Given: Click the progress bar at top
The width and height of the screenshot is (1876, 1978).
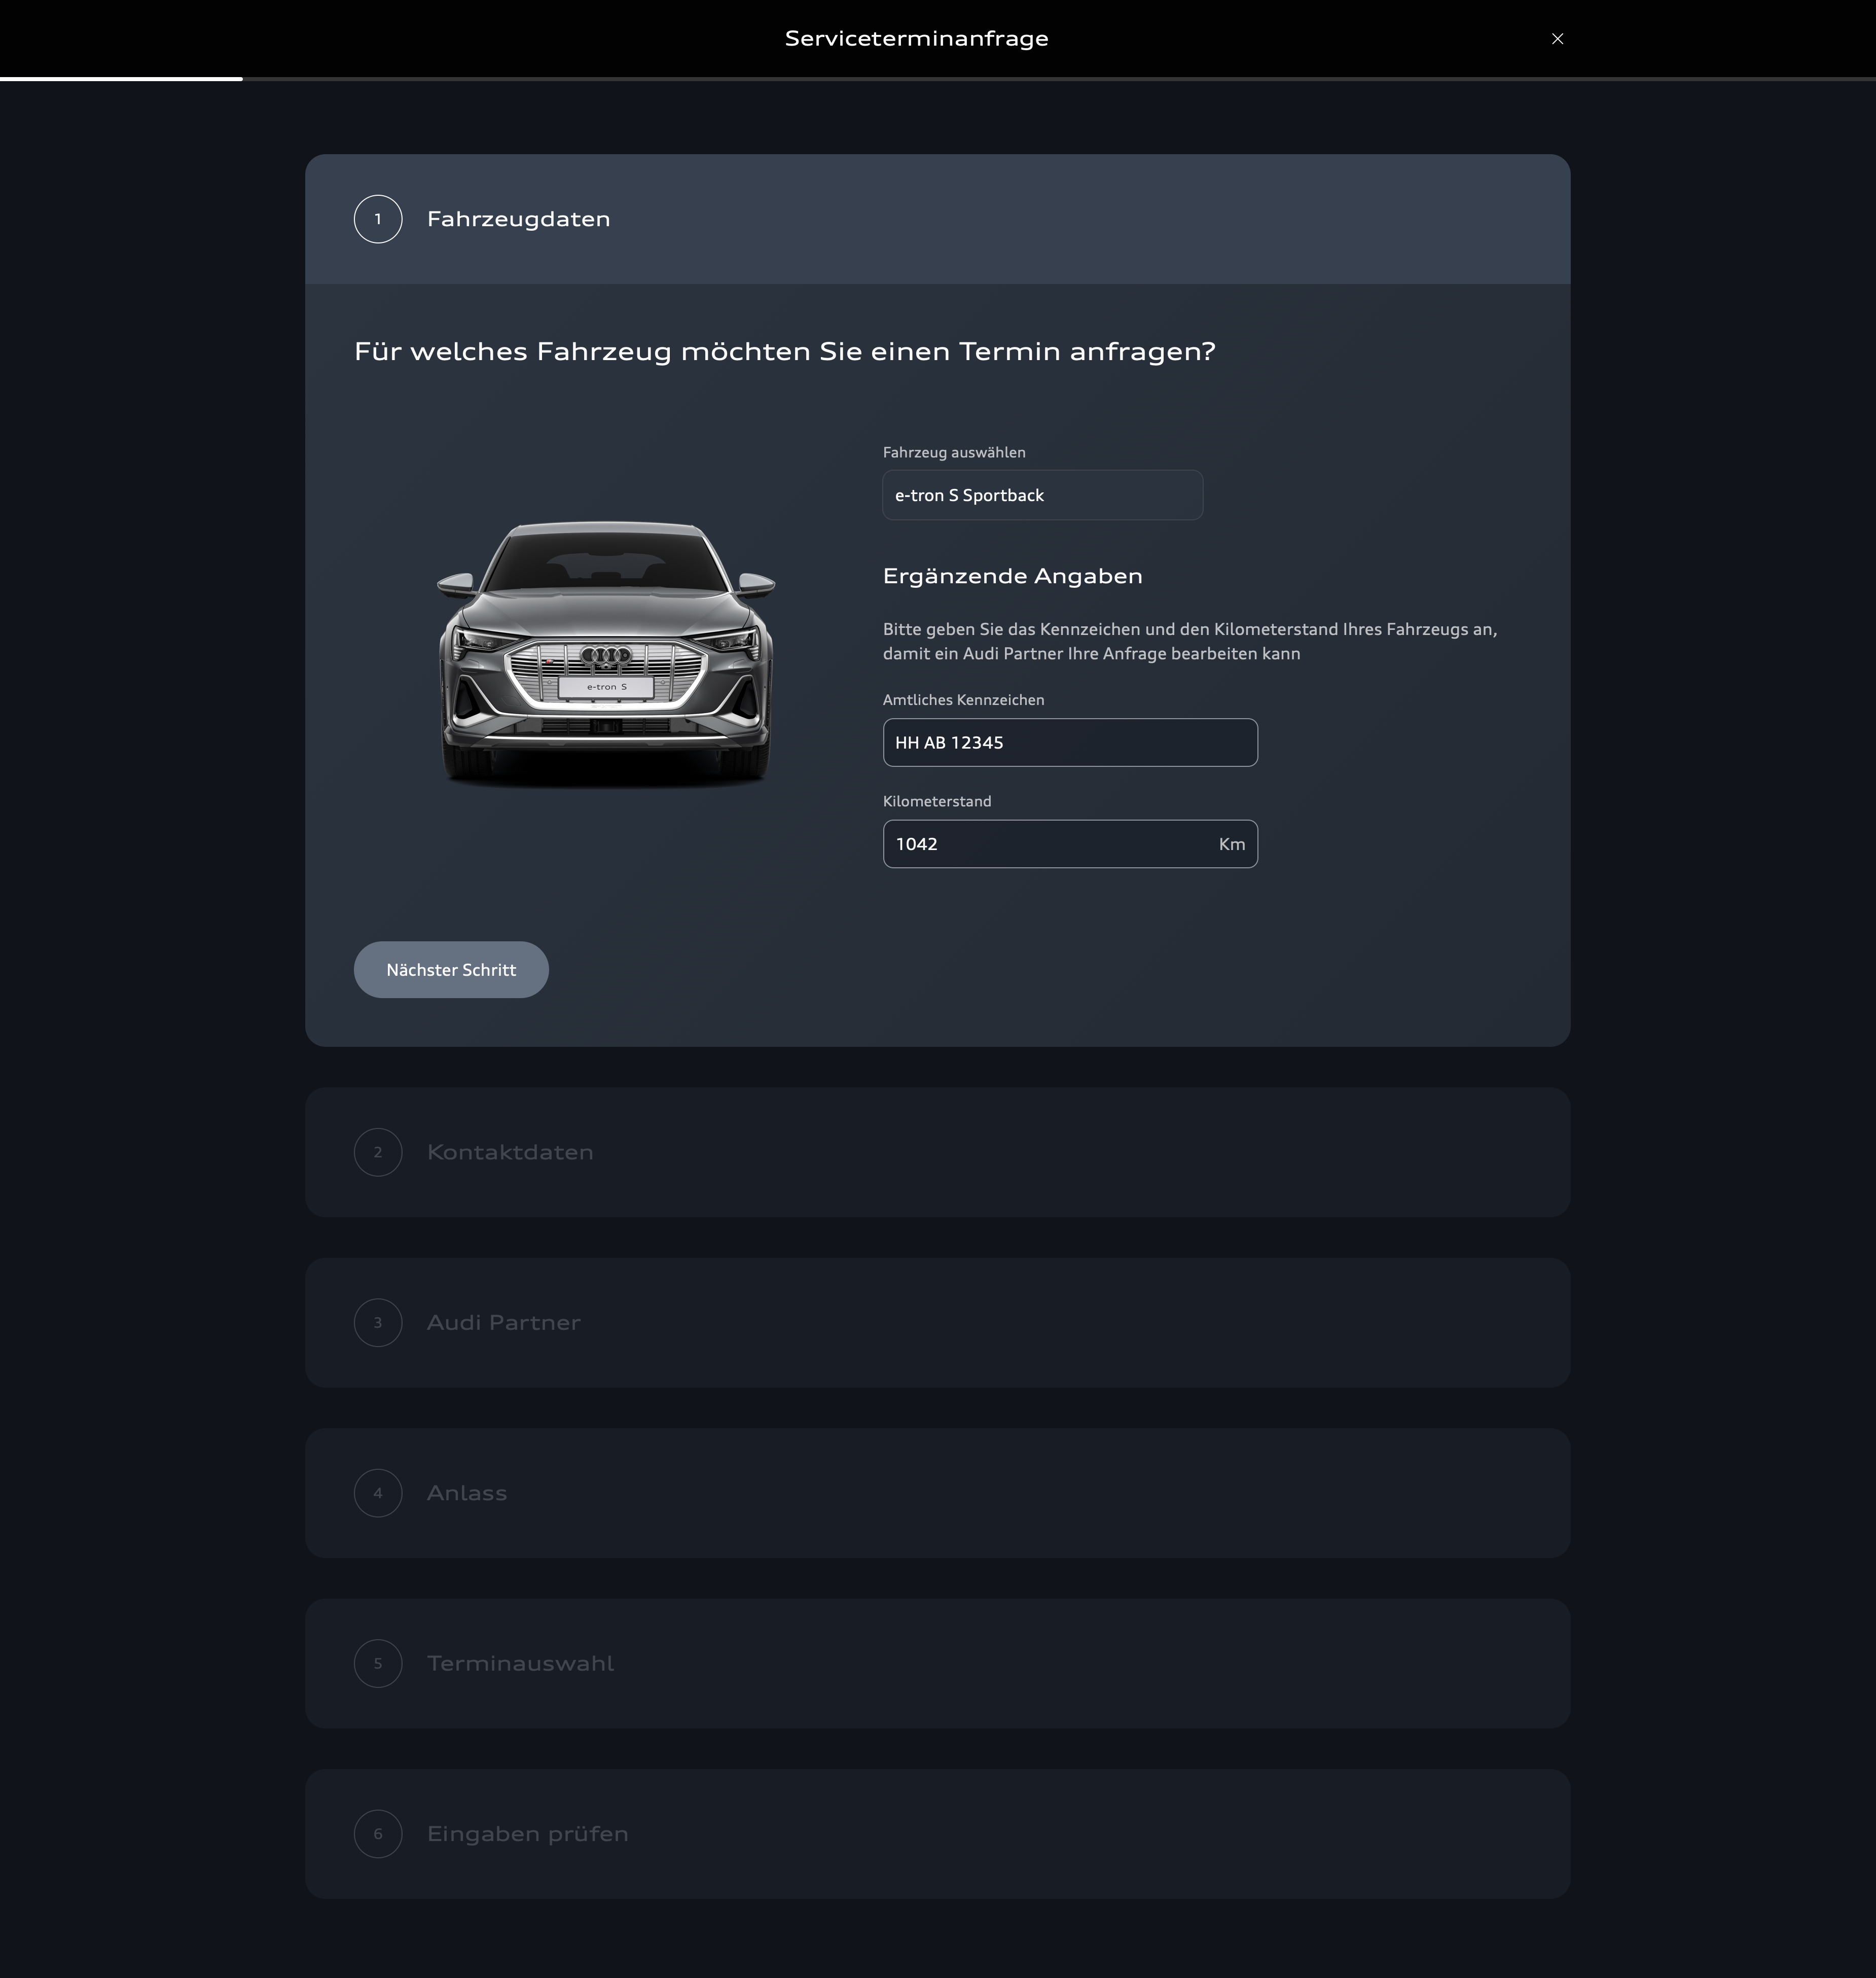Looking at the screenshot, I should 937,78.
